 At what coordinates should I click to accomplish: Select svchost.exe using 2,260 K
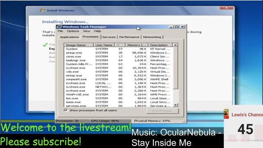tap(118, 90)
